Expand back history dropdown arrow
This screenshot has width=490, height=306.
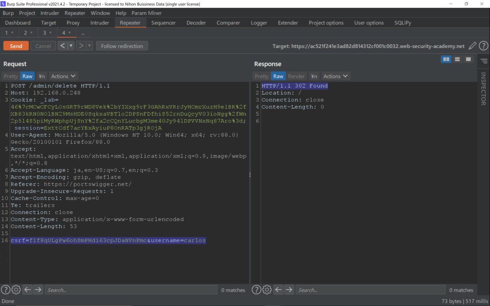click(x=71, y=46)
